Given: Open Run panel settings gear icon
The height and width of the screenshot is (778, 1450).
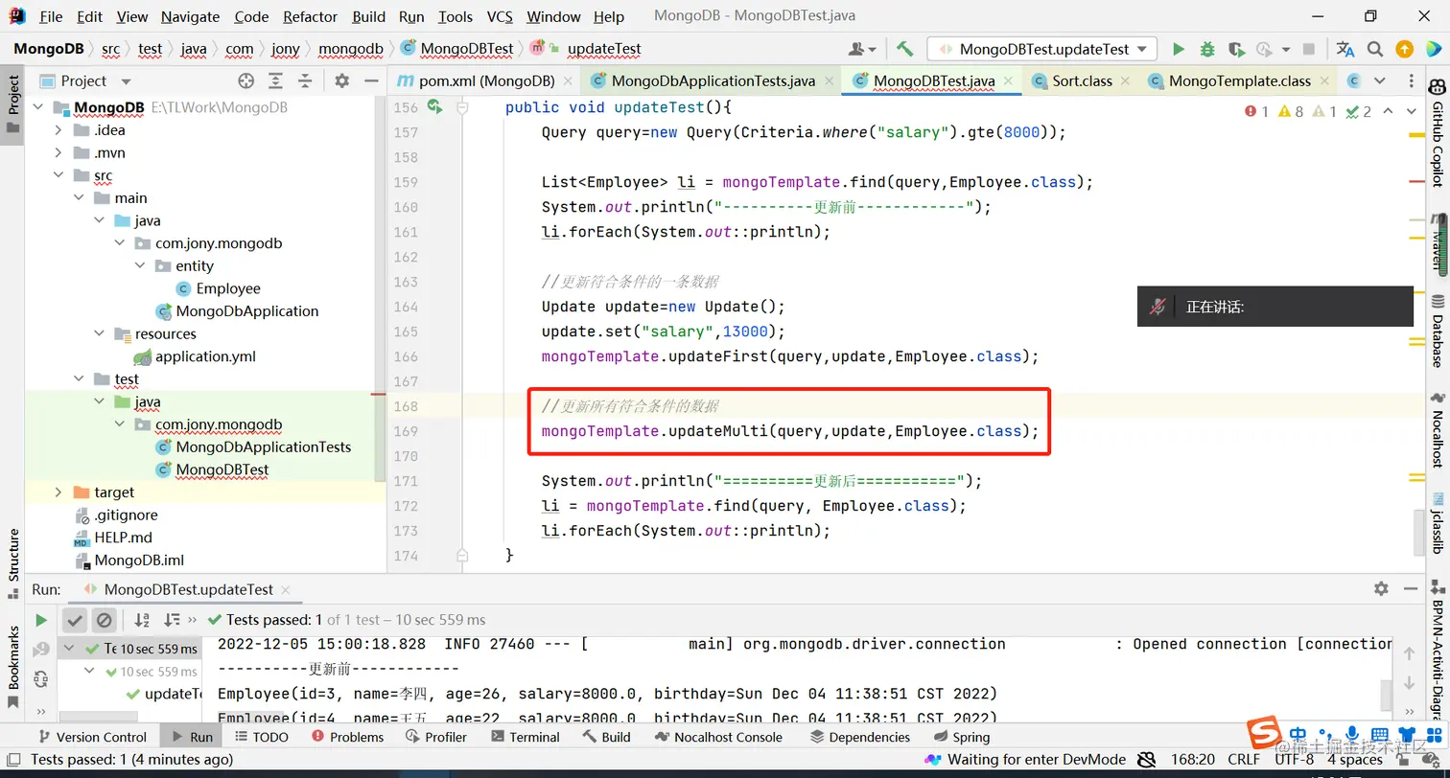Looking at the screenshot, I should point(1381,589).
